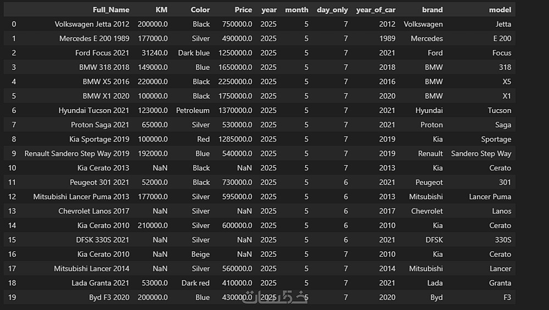Click the year_of_car value 2016

pyautogui.click(x=387, y=82)
